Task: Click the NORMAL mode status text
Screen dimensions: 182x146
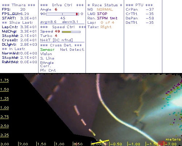Action: pyautogui.click(x=105, y=9)
